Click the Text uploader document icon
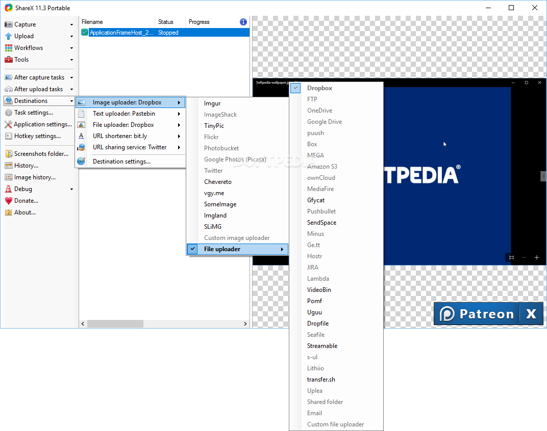The image size is (547, 431). 81,114
